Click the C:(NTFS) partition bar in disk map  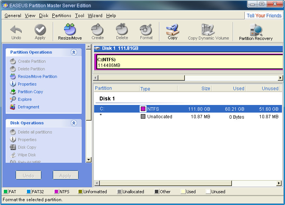[189, 62]
